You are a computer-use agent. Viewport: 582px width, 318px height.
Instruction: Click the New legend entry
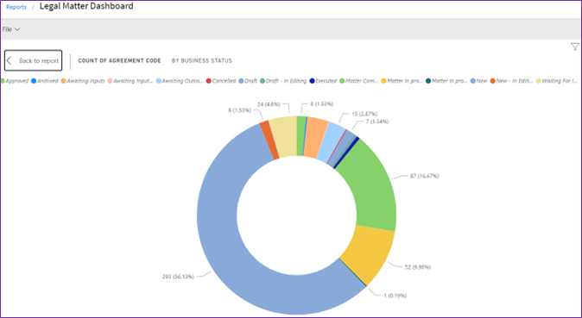(x=479, y=81)
